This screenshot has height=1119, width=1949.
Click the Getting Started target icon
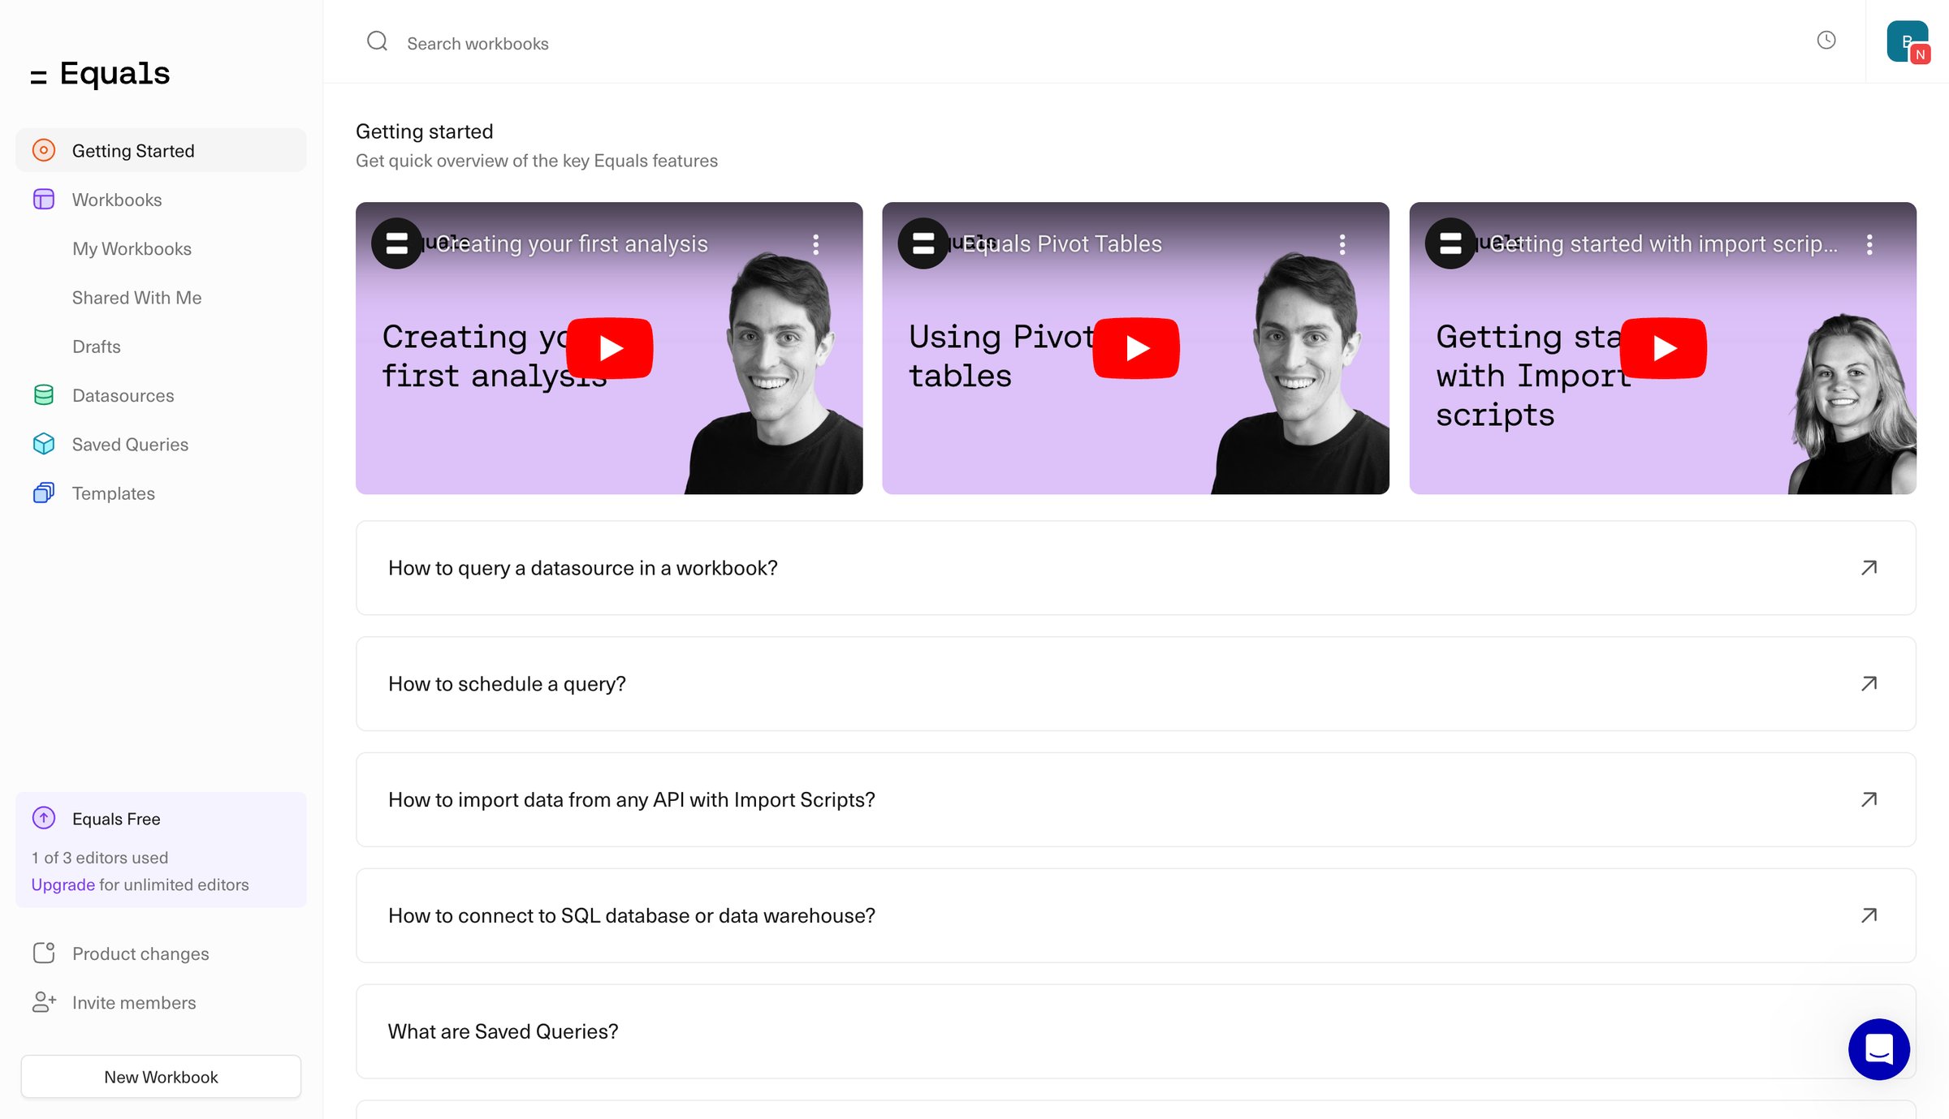click(44, 150)
